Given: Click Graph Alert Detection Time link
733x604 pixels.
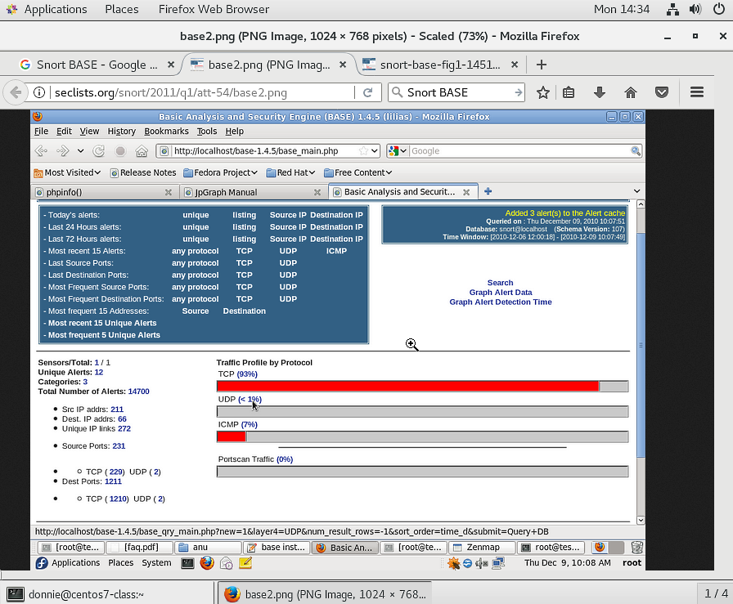Looking at the screenshot, I should (501, 302).
